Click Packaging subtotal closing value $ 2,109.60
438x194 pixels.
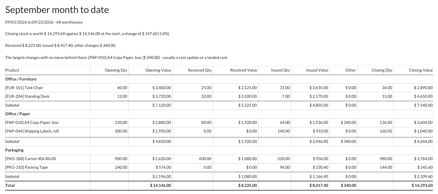[x=423, y=176]
